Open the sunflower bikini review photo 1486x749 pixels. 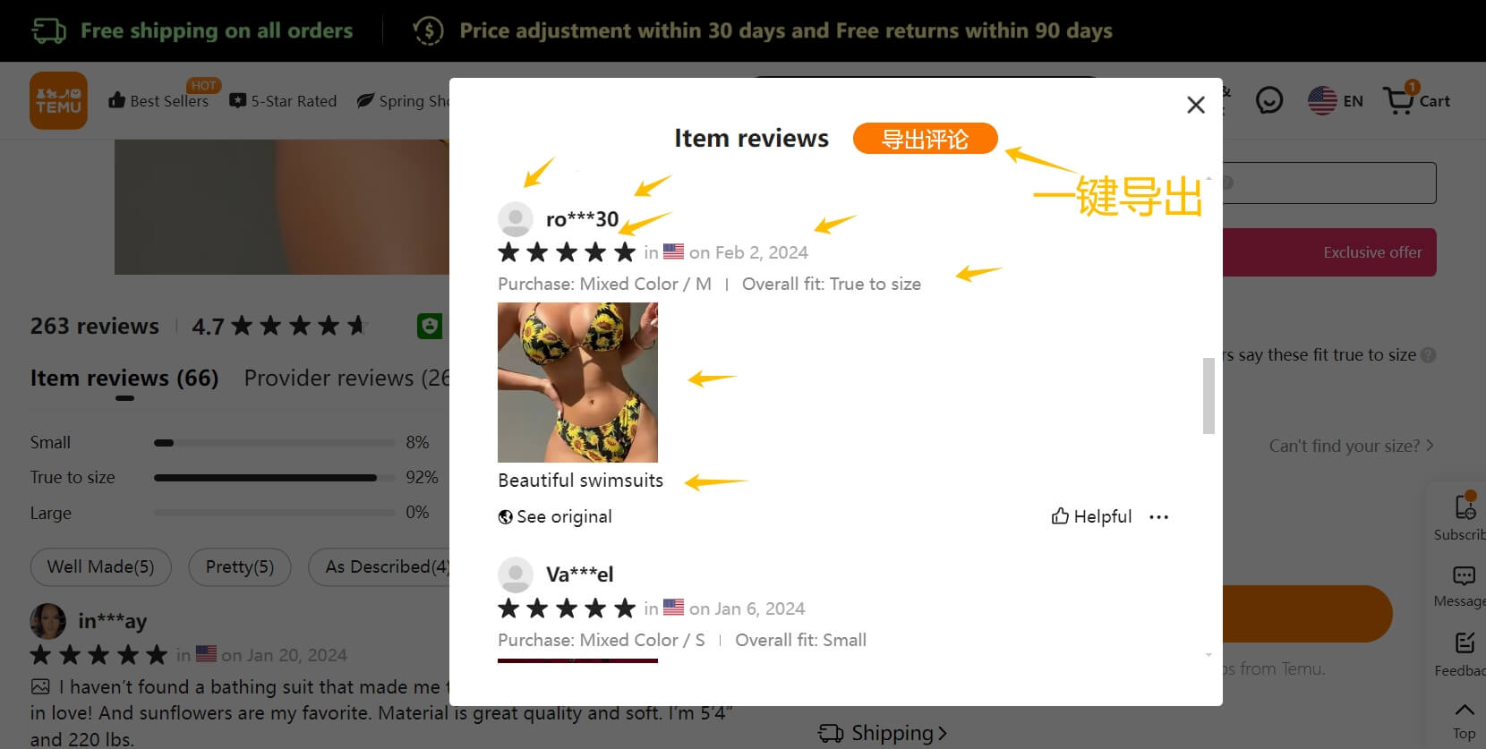pos(577,382)
